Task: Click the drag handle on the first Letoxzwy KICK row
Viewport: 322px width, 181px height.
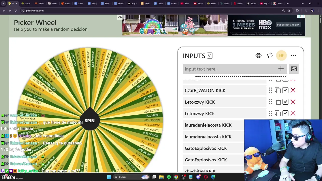Action: (270, 102)
